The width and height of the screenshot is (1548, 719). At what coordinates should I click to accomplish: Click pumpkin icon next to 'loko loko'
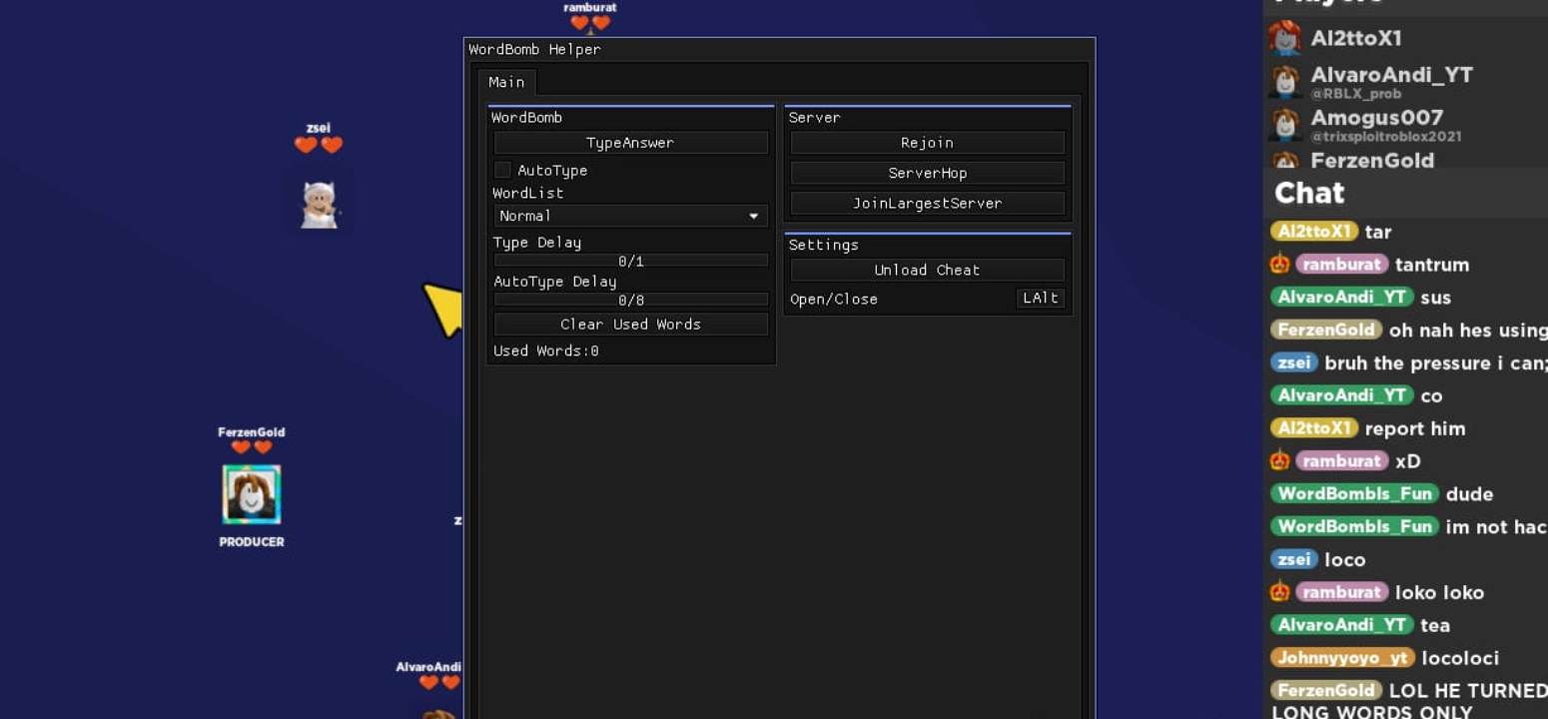(1279, 591)
